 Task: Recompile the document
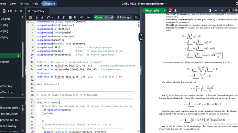[152, 10]
